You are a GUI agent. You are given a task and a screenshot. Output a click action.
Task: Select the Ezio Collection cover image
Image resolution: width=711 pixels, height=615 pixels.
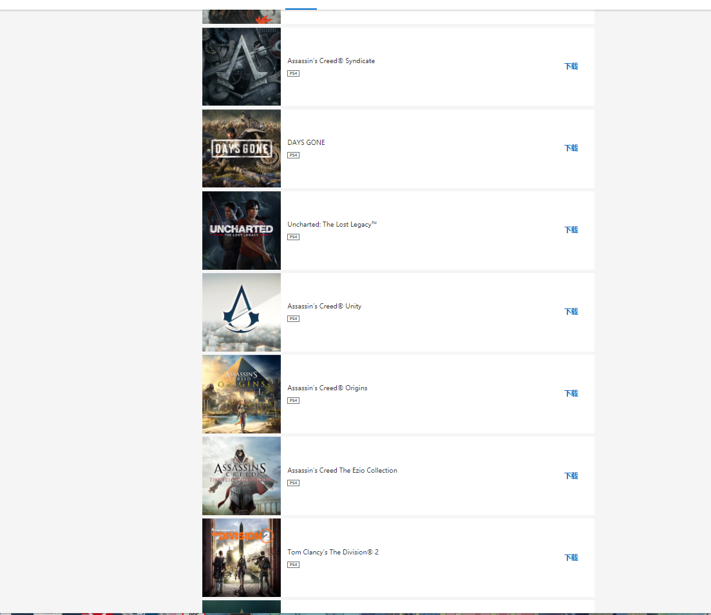242,475
